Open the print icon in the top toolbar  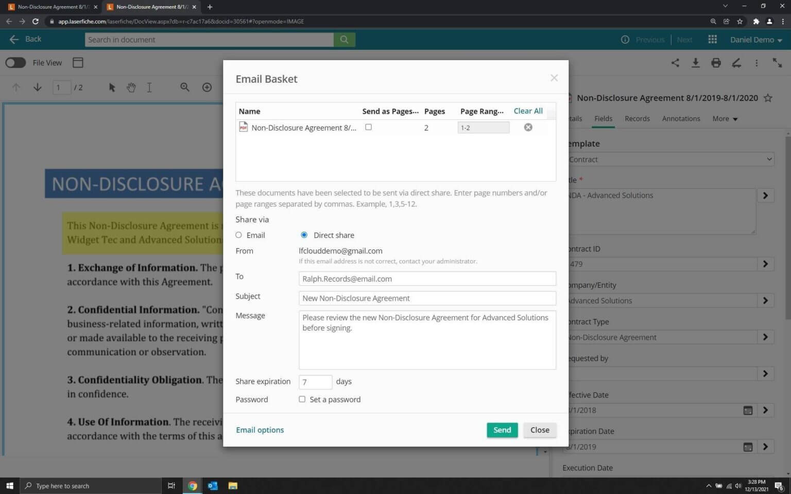pos(716,63)
